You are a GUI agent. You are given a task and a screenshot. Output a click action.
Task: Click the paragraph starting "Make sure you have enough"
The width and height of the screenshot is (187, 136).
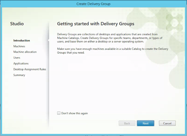click(112, 51)
